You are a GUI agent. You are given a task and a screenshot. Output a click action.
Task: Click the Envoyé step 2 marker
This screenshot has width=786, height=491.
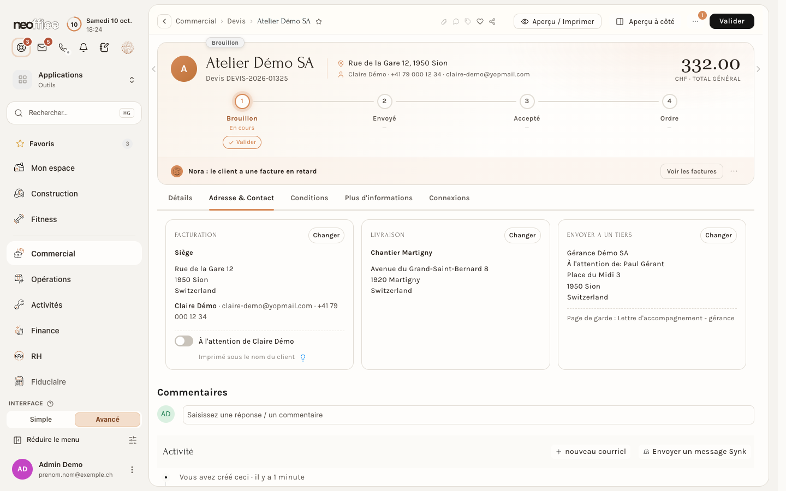coord(384,101)
